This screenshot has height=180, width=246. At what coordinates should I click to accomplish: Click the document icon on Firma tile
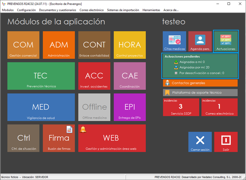pos(69,129)
